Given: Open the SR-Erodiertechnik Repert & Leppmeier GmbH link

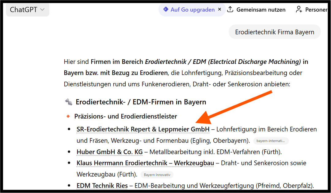Looking at the screenshot, I should [x=143, y=129].
